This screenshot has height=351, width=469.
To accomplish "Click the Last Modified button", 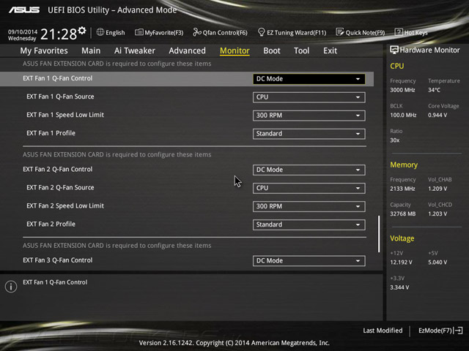I will tap(383, 331).
